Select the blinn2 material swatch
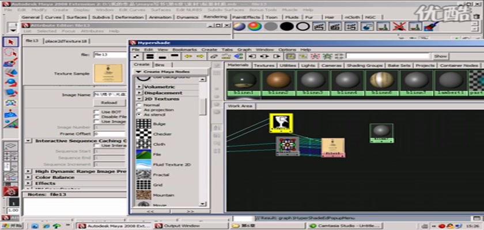 [278, 82]
